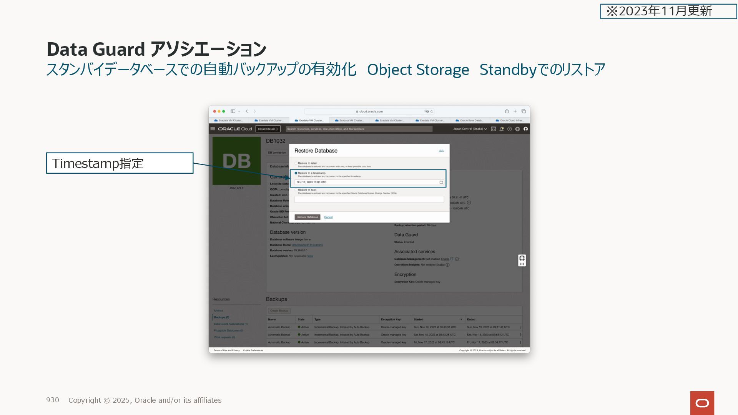Open the calendar picker in timestamp field
738x415 pixels.
click(441, 182)
